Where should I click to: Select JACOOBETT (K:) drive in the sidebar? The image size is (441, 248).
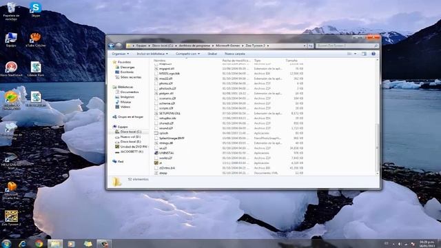click(x=132, y=152)
